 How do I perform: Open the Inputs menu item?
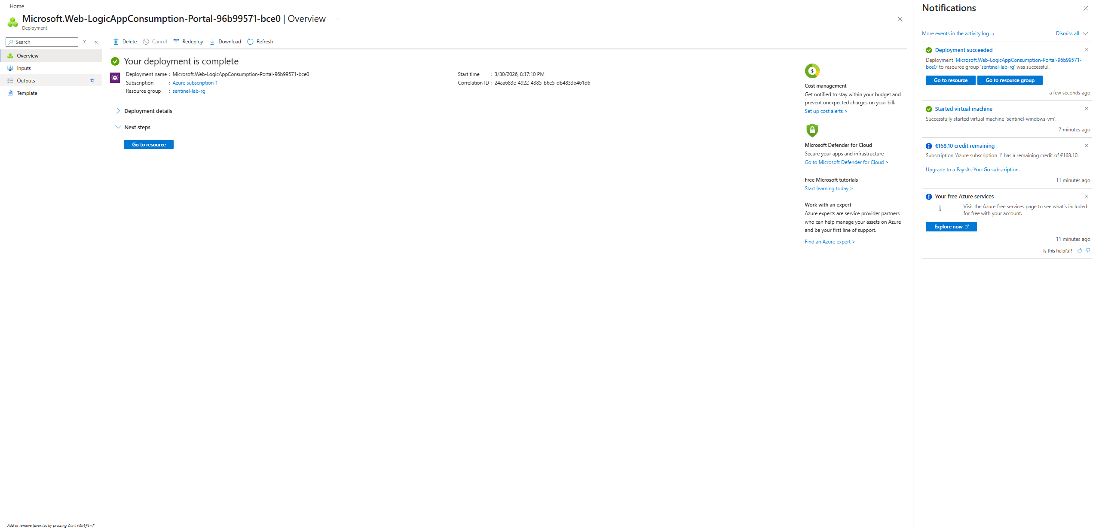tap(24, 68)
